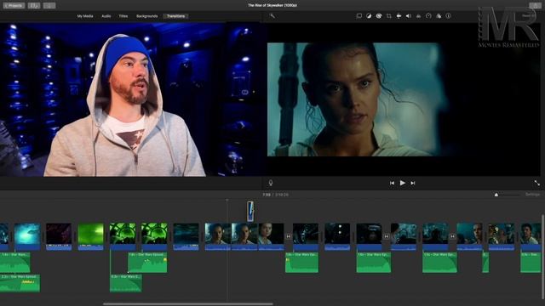Click the vertical timeline scrollbar
Screen dimensions: 545x306
coord(542,256)
